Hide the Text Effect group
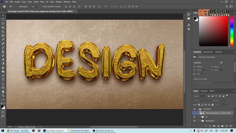Image resolution: width=236 pixels, height=133 pixels. (194, 109)
